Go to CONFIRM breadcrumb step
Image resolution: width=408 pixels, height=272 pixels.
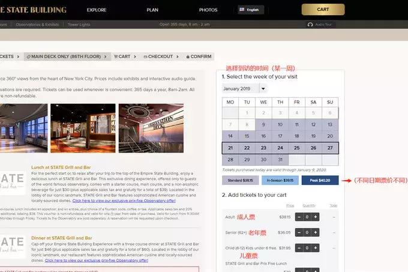[199, 56]
